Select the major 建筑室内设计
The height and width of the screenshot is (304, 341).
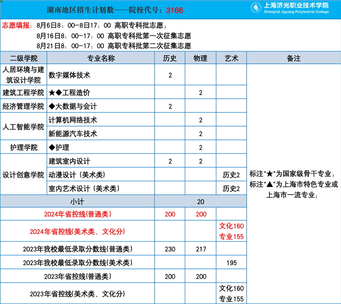(x=69, y=161)
